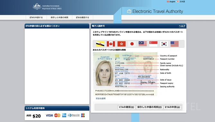This screenshot has width=215, height=122.
Task: Select the Singapore flag
Action: point(153,44)
